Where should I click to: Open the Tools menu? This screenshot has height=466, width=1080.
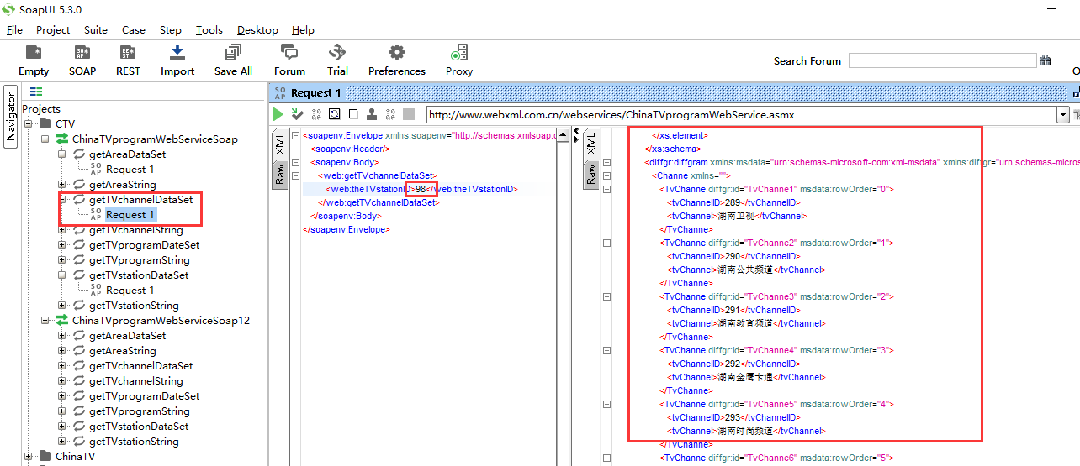209,29
